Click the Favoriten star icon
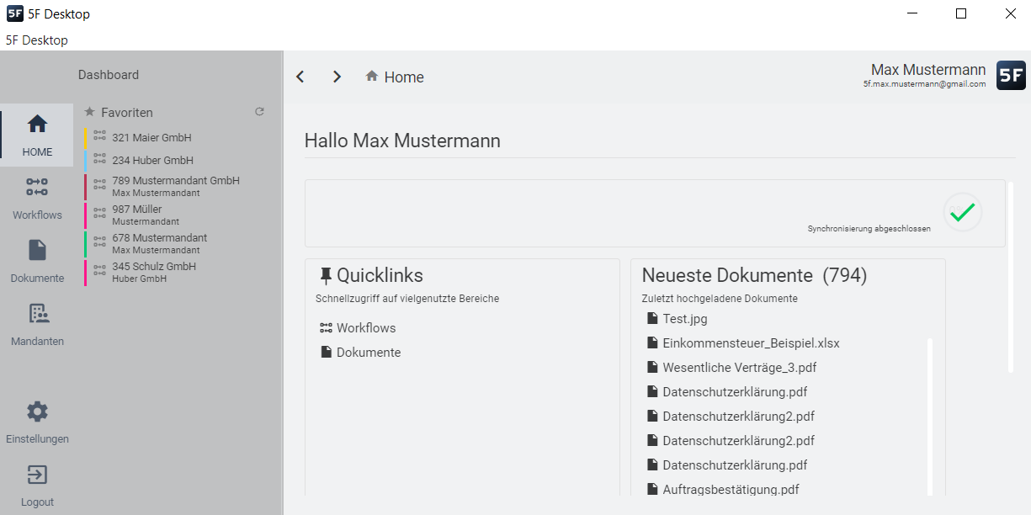The height and width of the screenshot is (515, 1031). click(x=90, y=112)
